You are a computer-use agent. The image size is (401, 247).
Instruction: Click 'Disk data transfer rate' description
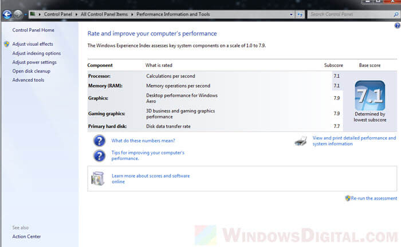pyautogui.click(x=168, y=126)
